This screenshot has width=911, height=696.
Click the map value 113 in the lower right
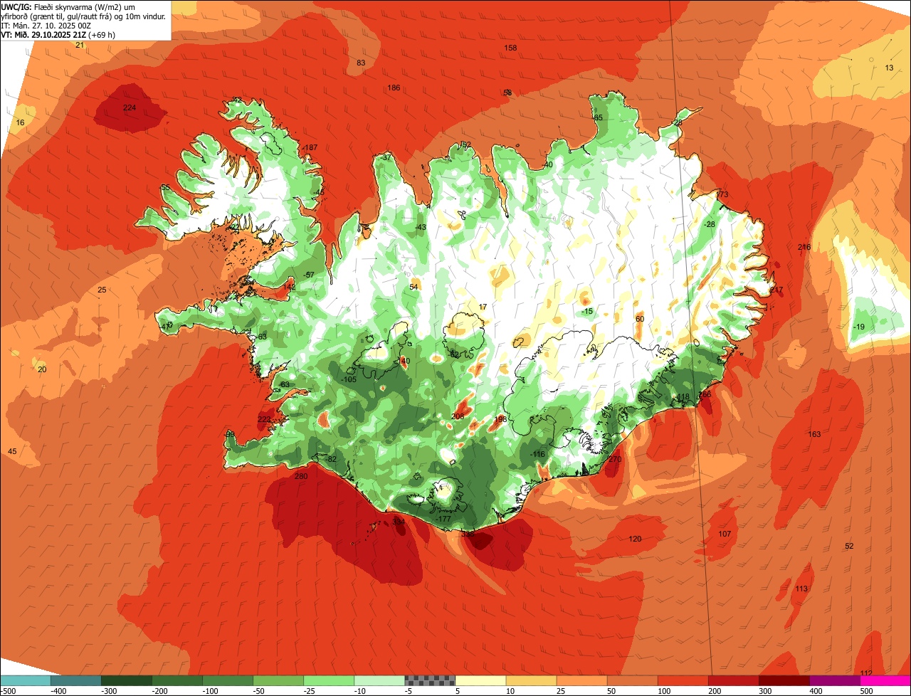pyautogui.click(x=801, y=589)
